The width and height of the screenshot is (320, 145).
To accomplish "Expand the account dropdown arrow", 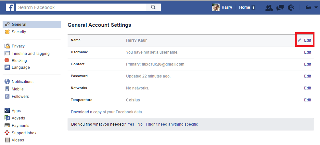I will pos(316,8).
